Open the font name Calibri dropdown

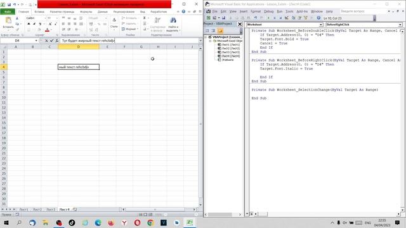tap(45, 18)
